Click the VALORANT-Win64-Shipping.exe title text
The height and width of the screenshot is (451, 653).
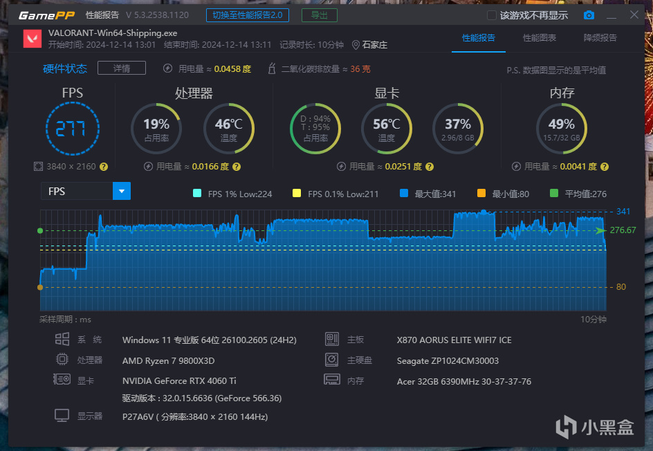point(113,33)
